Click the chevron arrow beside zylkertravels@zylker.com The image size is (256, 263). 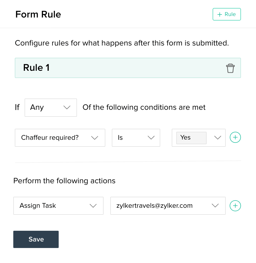pos(215,206)
